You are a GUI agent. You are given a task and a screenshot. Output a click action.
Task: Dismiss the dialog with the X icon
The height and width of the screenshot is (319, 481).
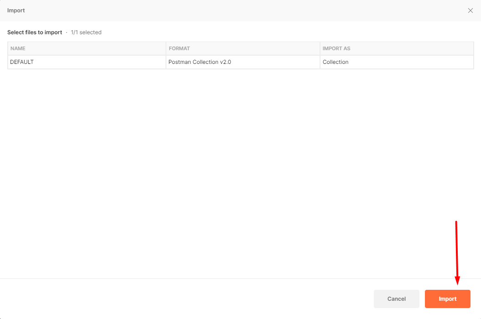click(470, 10)
